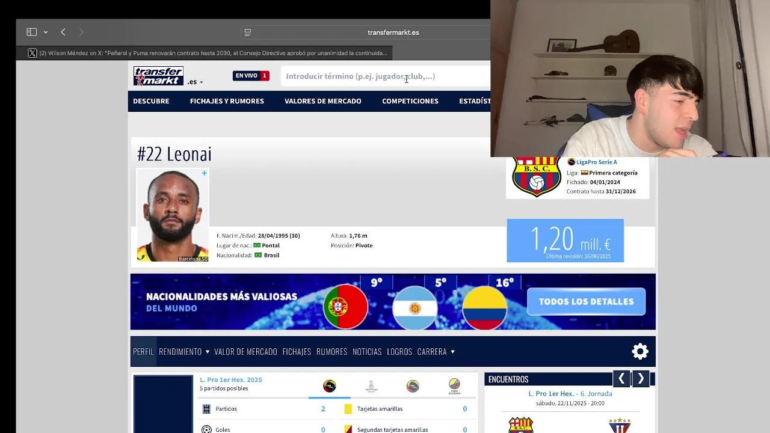
Task: Open the Safari reader/page menu icon
Action: coord(247,32)
